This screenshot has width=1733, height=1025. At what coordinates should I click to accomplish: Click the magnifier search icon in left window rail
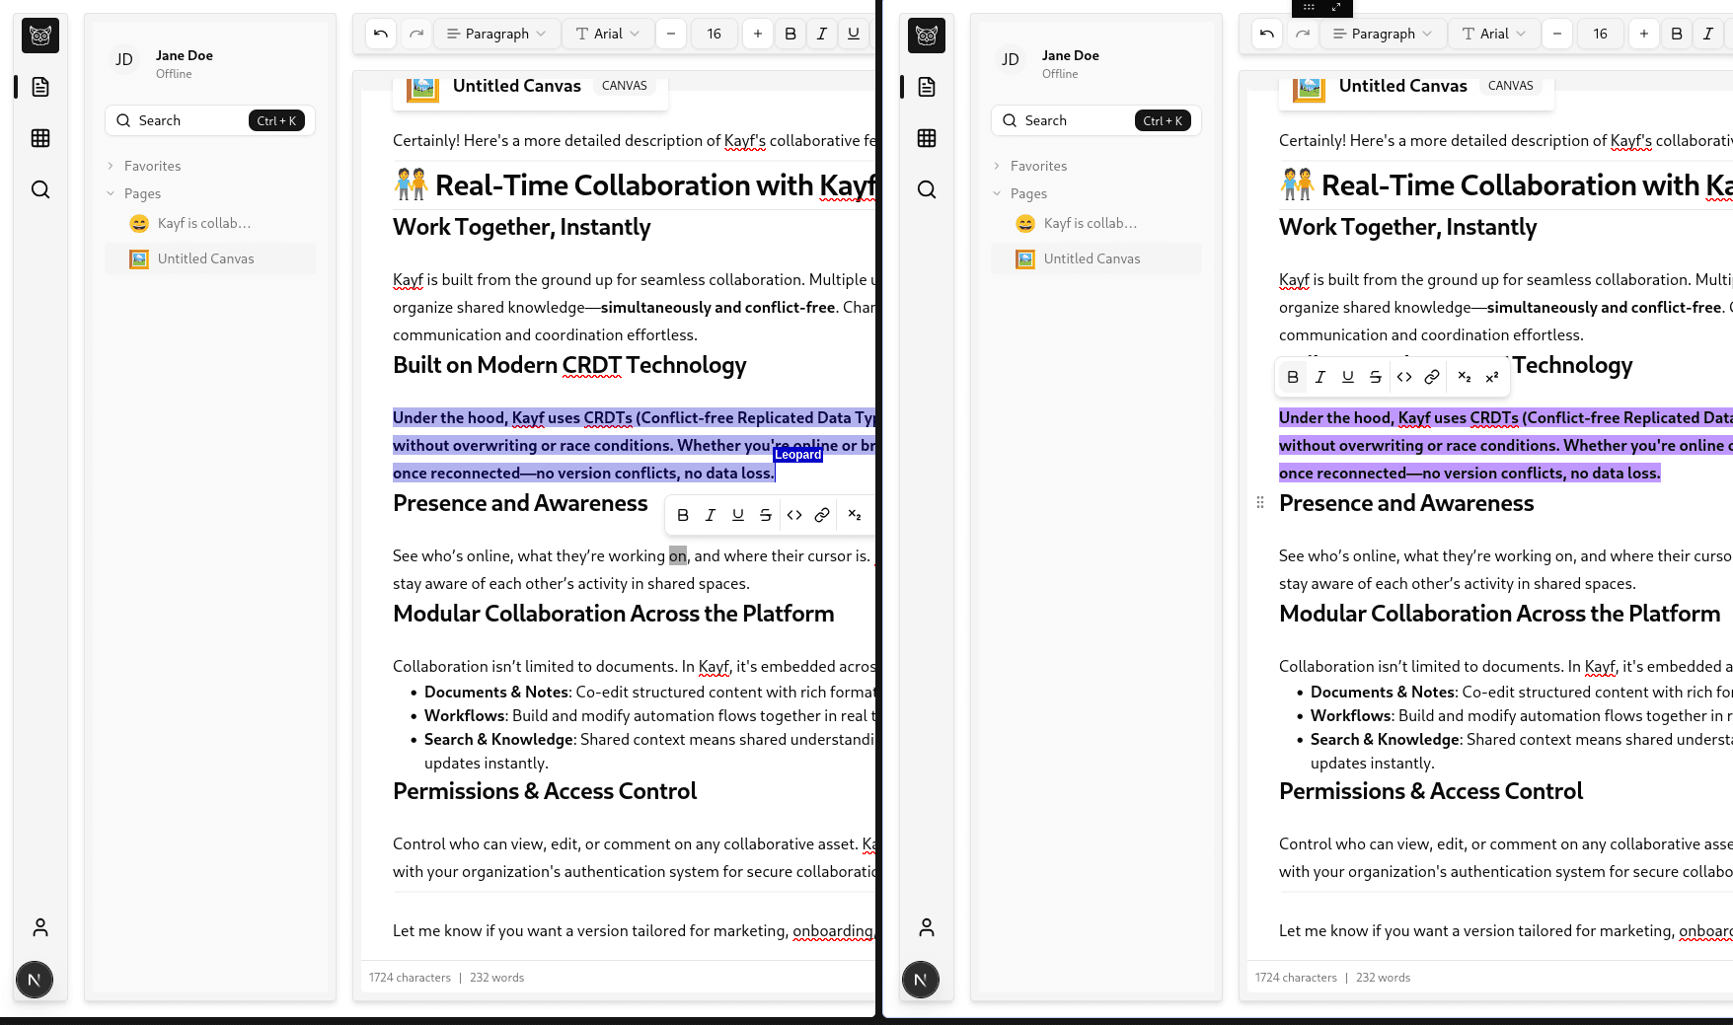coord(40,189)
